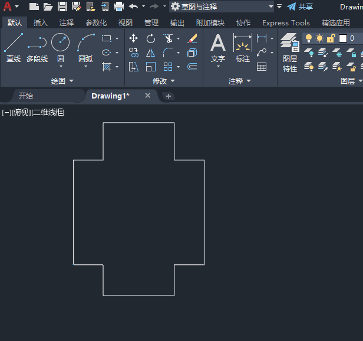Choose the Erase tool icon
363x341 pixels.
tap(192, 38)
